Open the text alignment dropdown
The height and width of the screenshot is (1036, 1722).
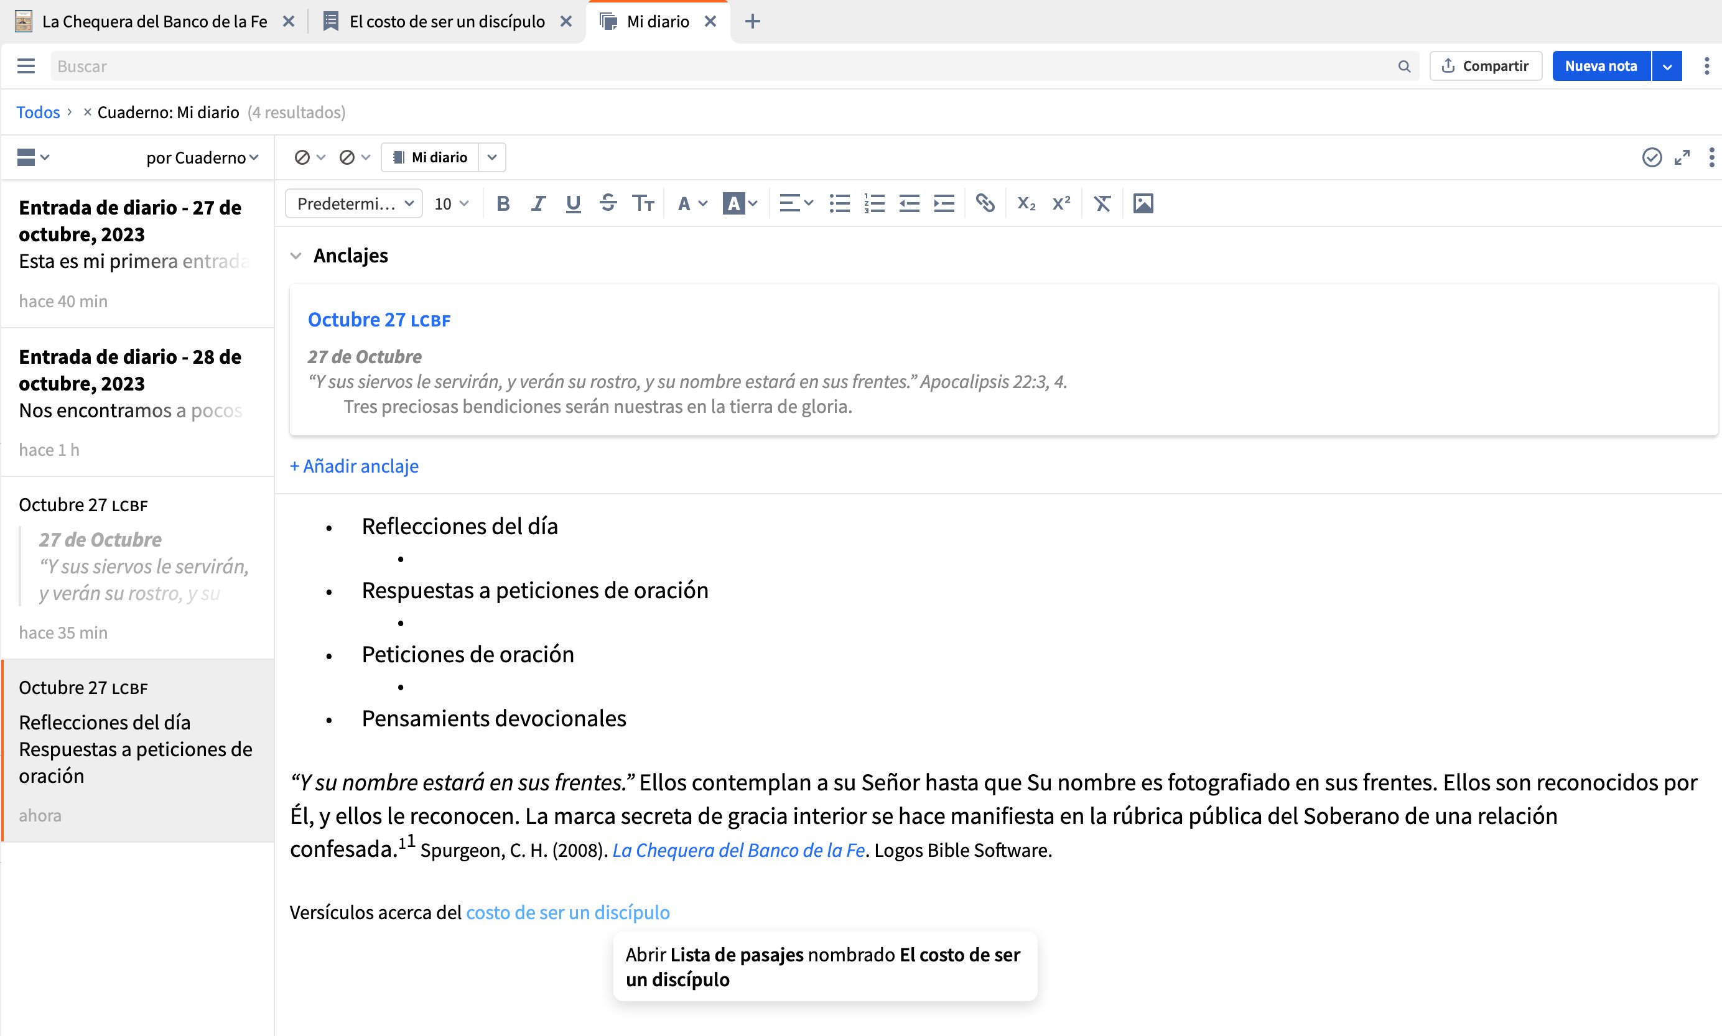point(796,203)
